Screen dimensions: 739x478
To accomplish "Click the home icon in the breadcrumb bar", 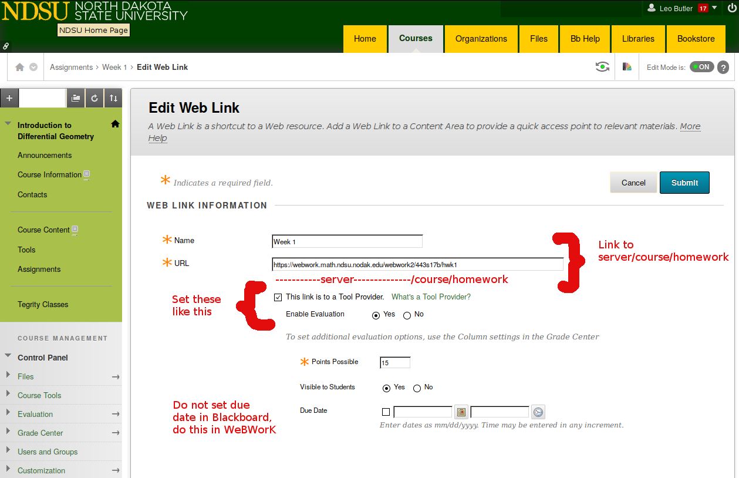I will [x=20, y=68].
